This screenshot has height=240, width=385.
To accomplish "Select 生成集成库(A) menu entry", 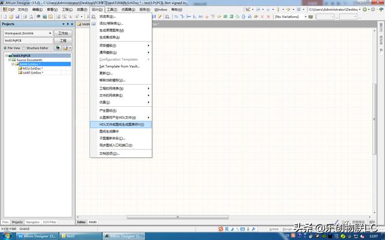I will [x=121, y=37].
